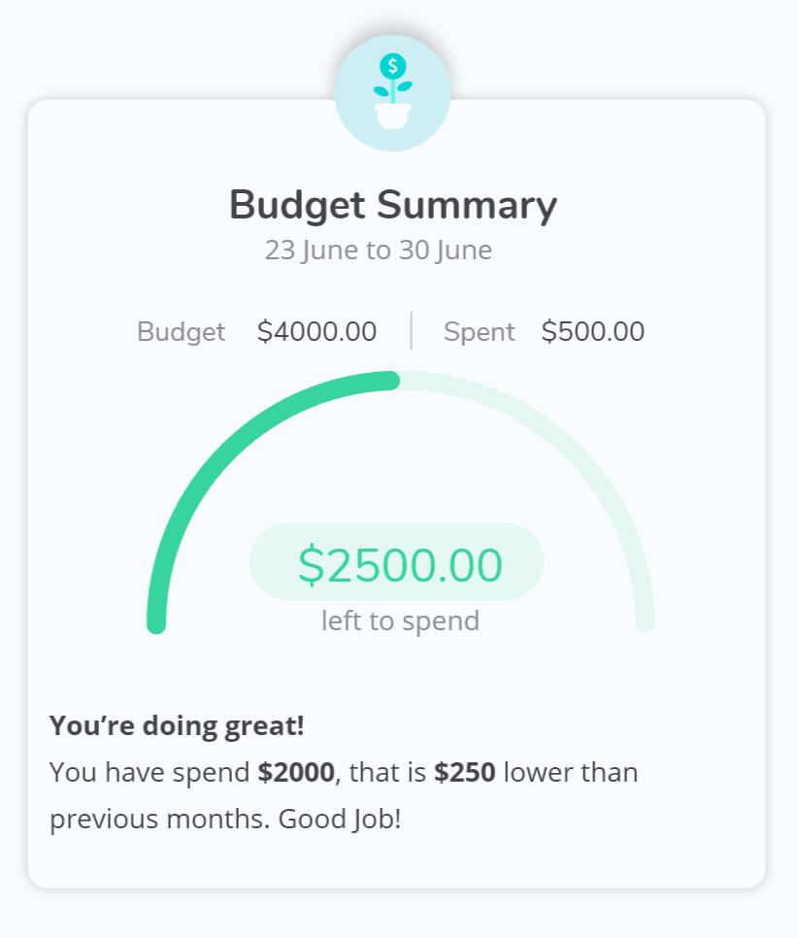Viewport: 798px width, 938px height.
Task: Click the right end of the gauge track
Action: click(x=645, y=621)
